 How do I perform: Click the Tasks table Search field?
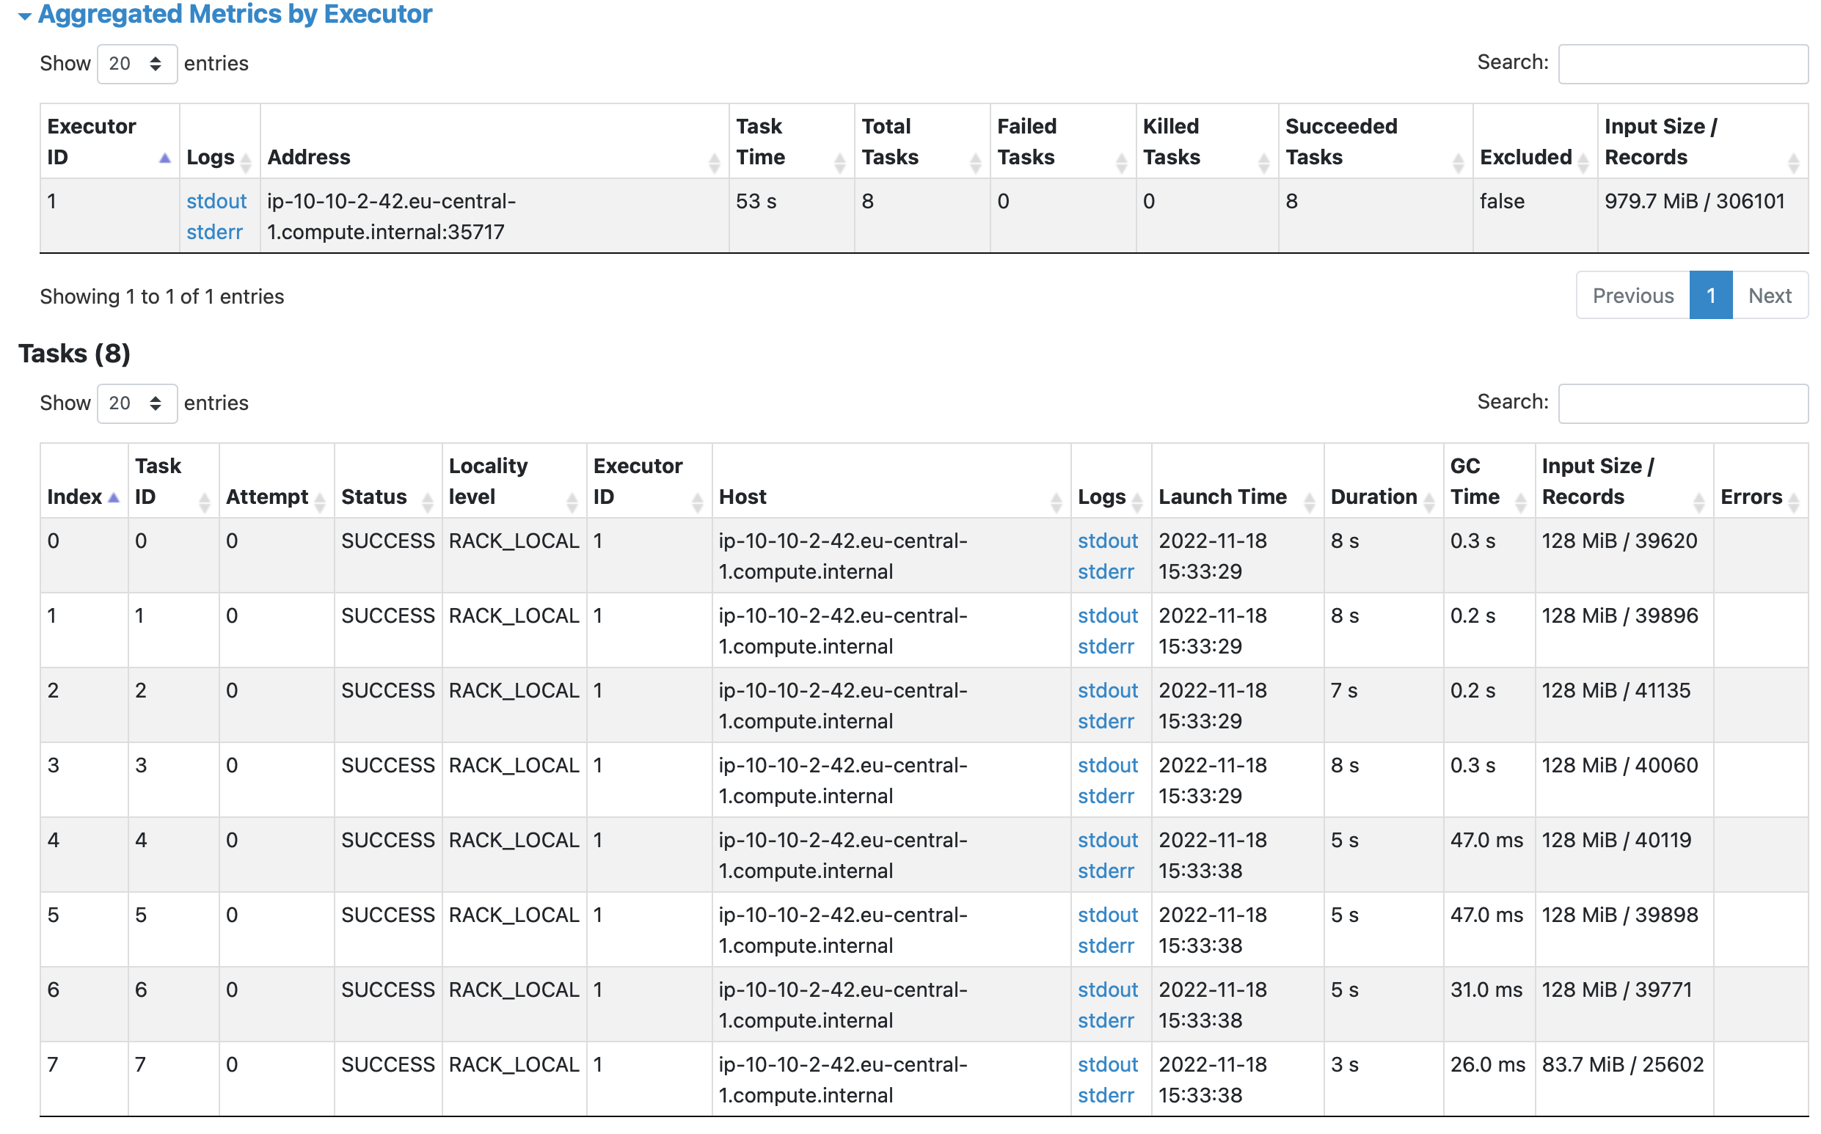(1682, 403)
